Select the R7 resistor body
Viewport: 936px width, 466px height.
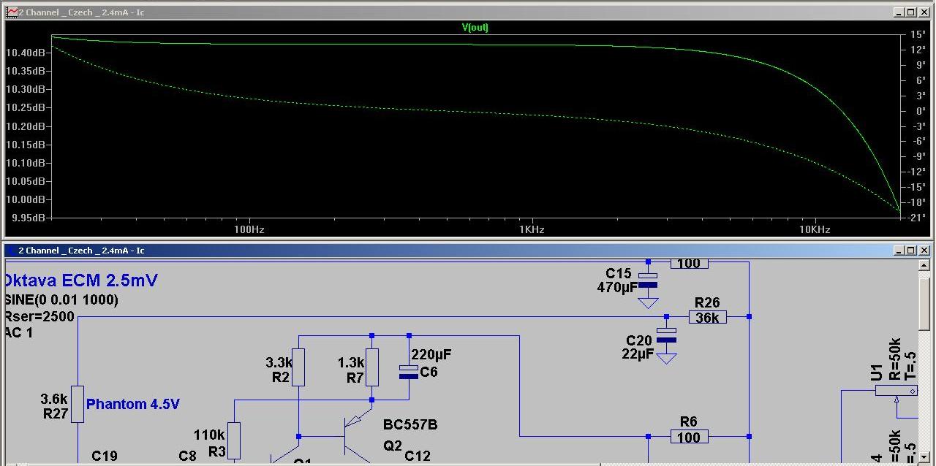click(x=371, y=367)
